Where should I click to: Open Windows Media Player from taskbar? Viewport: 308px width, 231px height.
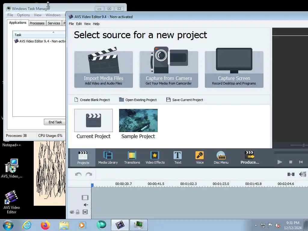click(x=82, y=225)
